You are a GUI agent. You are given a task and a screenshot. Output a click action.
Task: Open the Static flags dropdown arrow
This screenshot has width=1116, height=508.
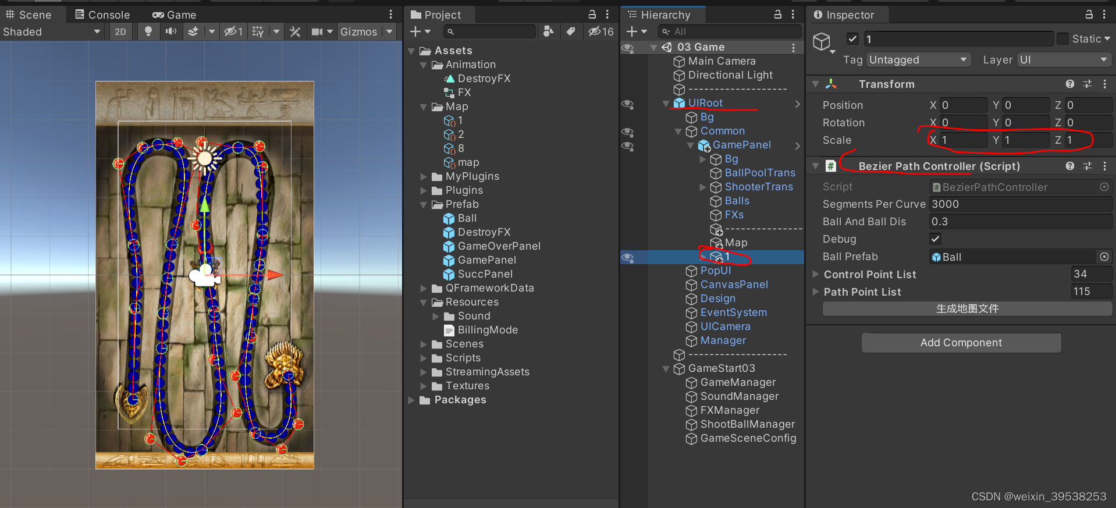pyautogui.click(x=1107, y=39)
